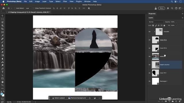This screenshot has height=103, width=184.
Task: Select the Frame tool
Action: pyautogui.click(x=2, y=32)
